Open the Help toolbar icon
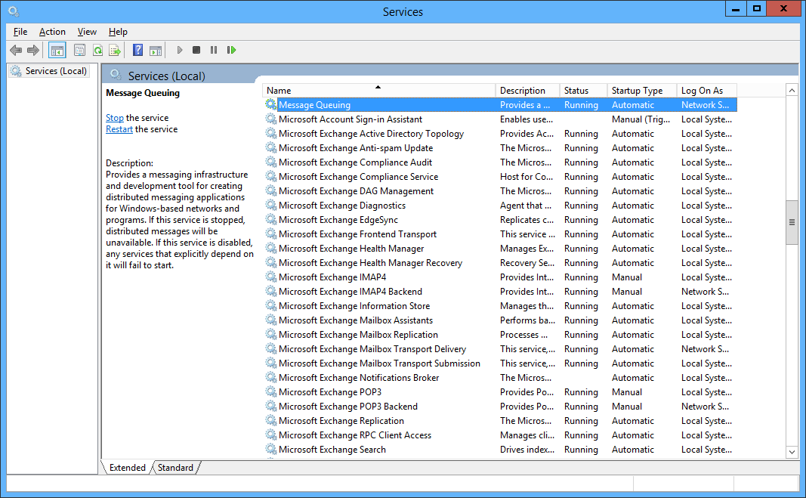This screenshot has height=498, width=806. [x=137, y=50]
